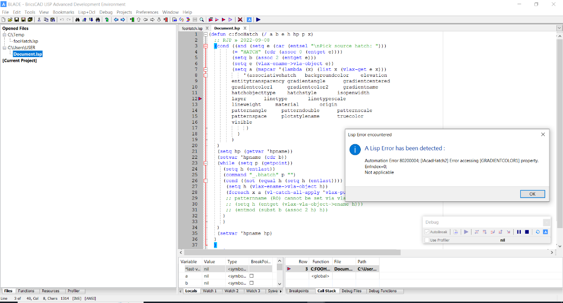
Task: Select fooHatch.lsp in Opened Files tree
Action: tap(26, 41)
